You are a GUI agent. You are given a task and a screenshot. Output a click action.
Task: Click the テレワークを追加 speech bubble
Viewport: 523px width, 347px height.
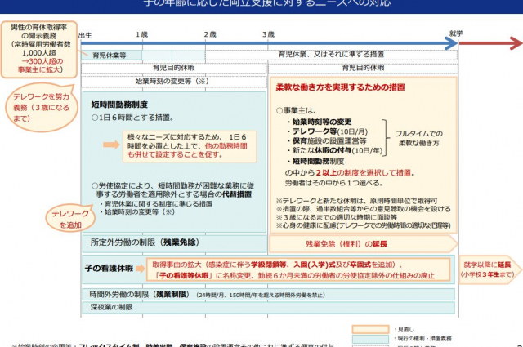pyautogui.click(x=70, y=219)
